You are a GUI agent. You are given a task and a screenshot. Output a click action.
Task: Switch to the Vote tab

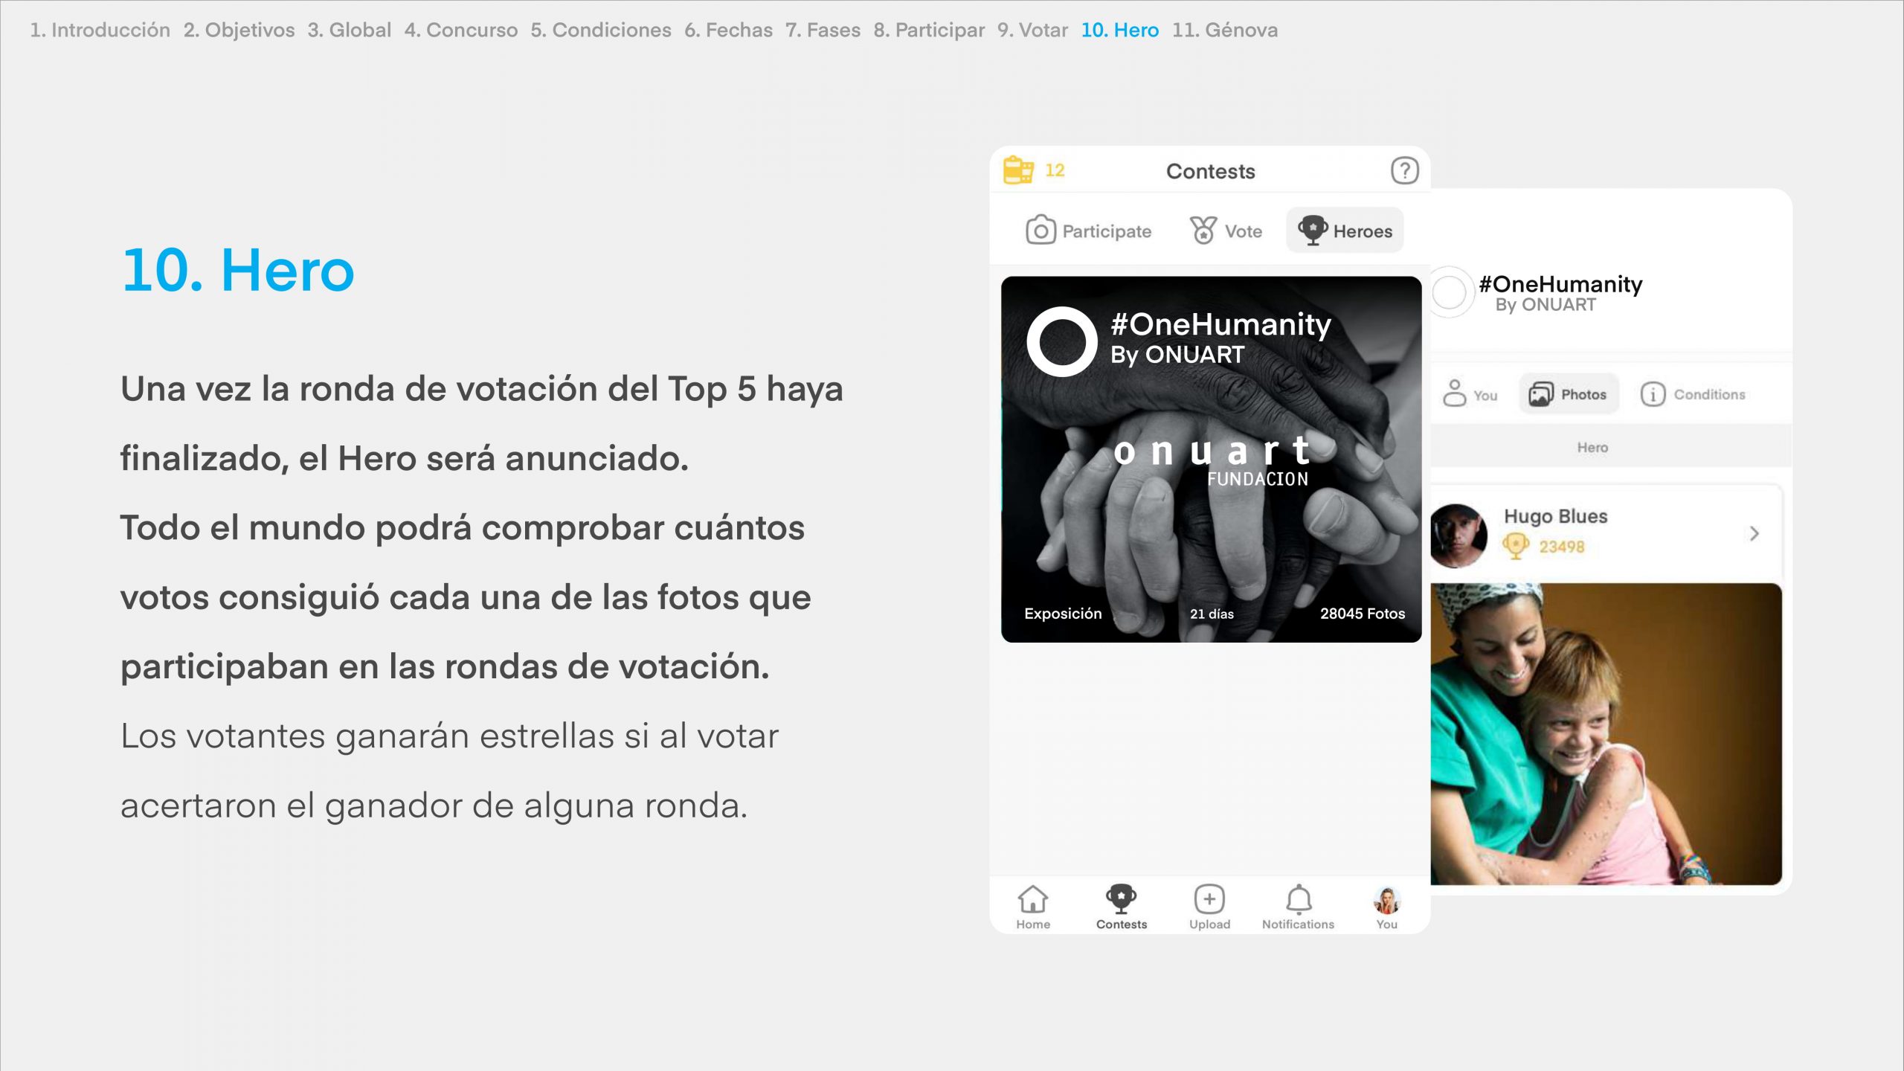(x=1226, y=231)
